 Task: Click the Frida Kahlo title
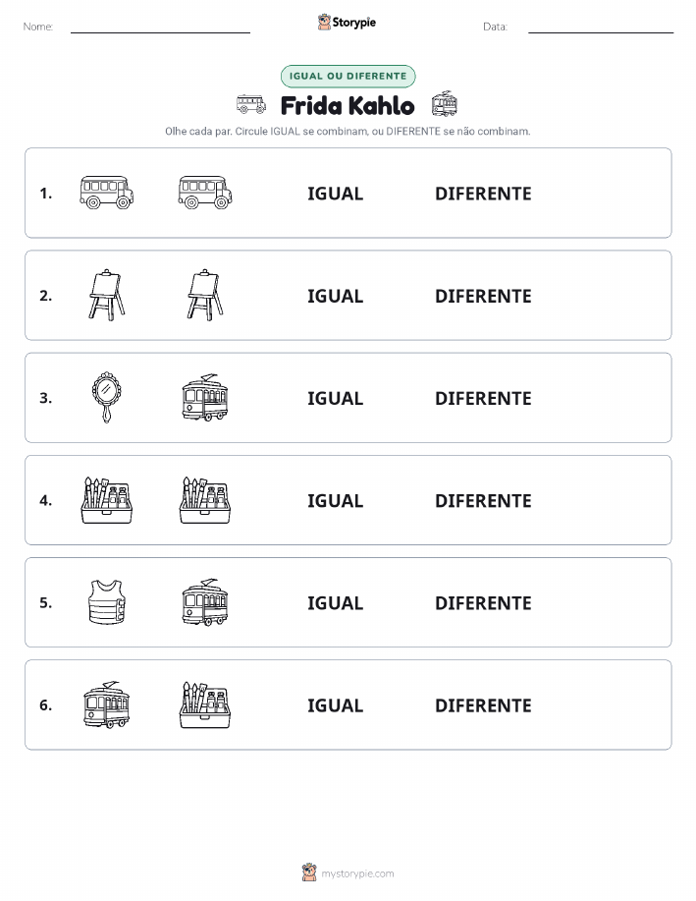point(348,106)
